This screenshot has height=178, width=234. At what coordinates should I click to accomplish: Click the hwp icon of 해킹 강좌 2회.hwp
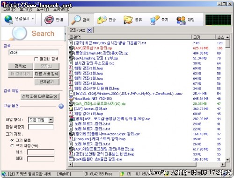coord(71,73)
